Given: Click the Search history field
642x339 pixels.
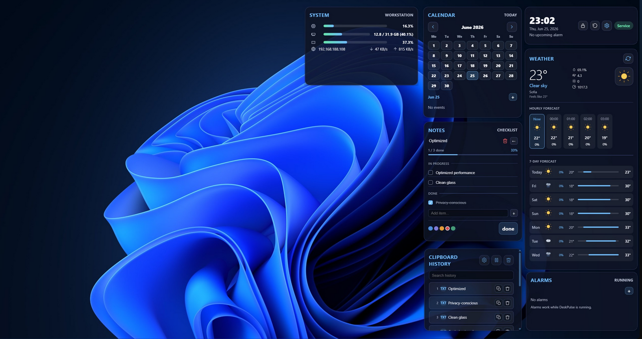Looking at the screenshot, I should (x=471, y=275).
